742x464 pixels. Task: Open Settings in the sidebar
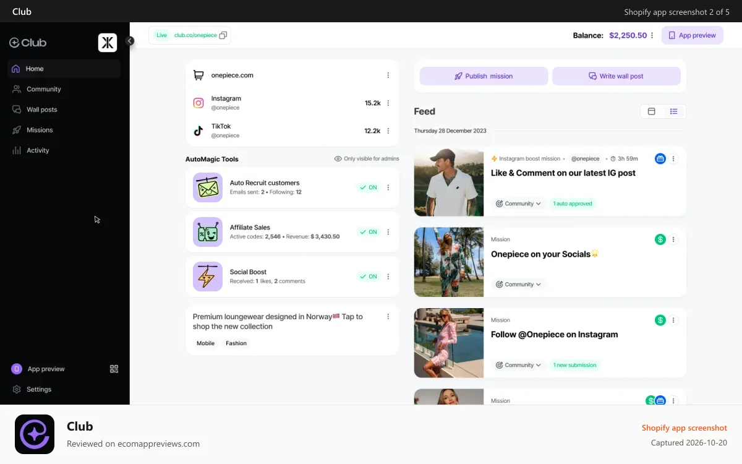(32, 389)
